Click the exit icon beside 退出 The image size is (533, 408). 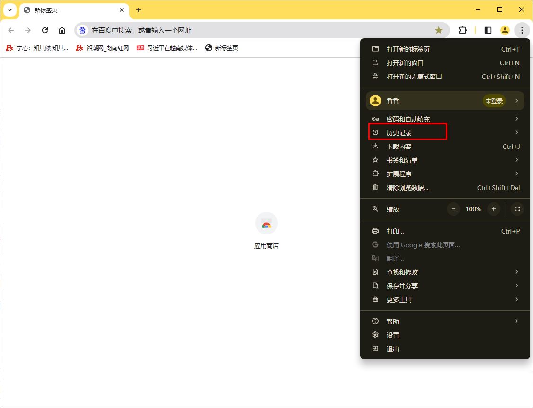tap(375, 348)
